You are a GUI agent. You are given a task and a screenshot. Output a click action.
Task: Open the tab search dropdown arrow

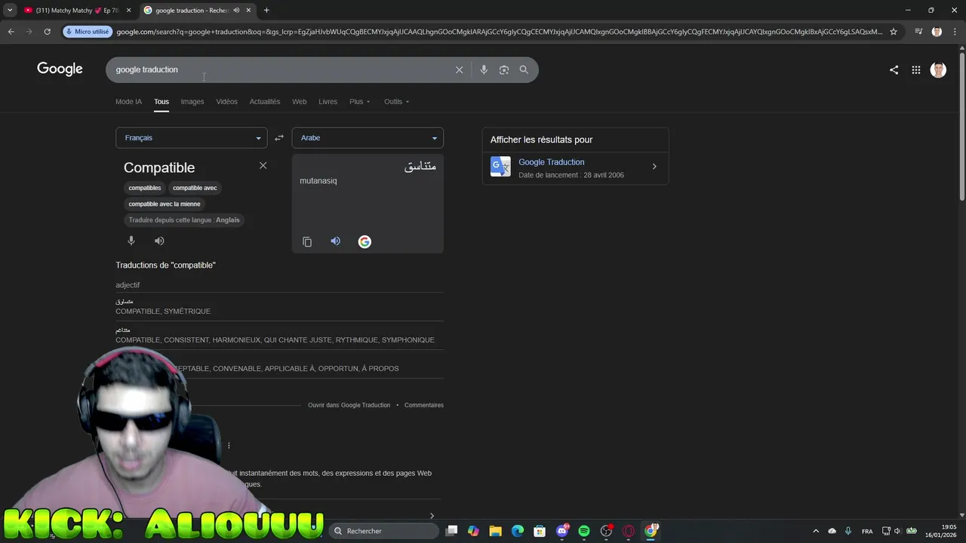[10, 11]
